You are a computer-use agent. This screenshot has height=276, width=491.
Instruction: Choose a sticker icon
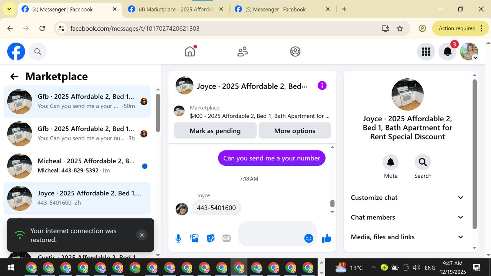tap(211, 238)
